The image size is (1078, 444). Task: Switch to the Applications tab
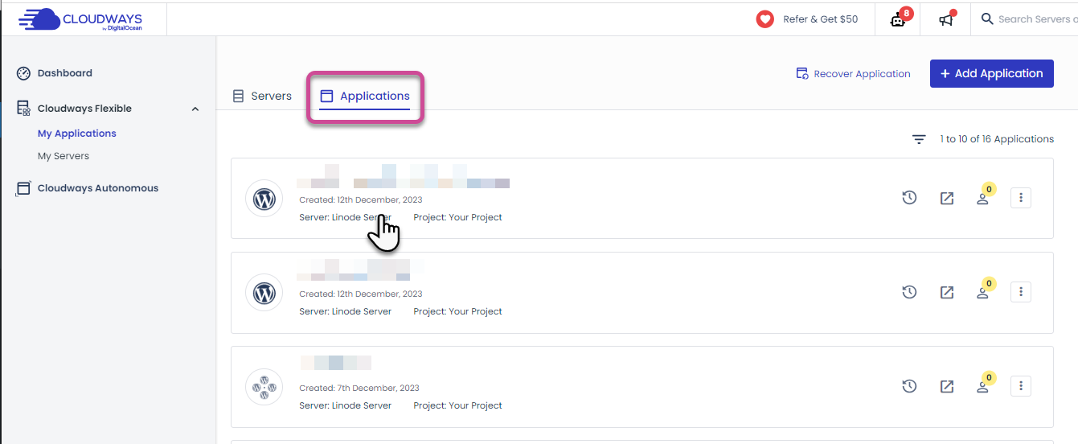coord(365,97)
